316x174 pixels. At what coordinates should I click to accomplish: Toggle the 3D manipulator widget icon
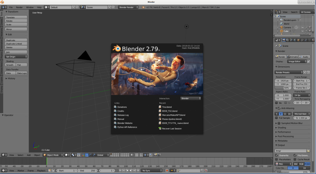tap(83, 155)
